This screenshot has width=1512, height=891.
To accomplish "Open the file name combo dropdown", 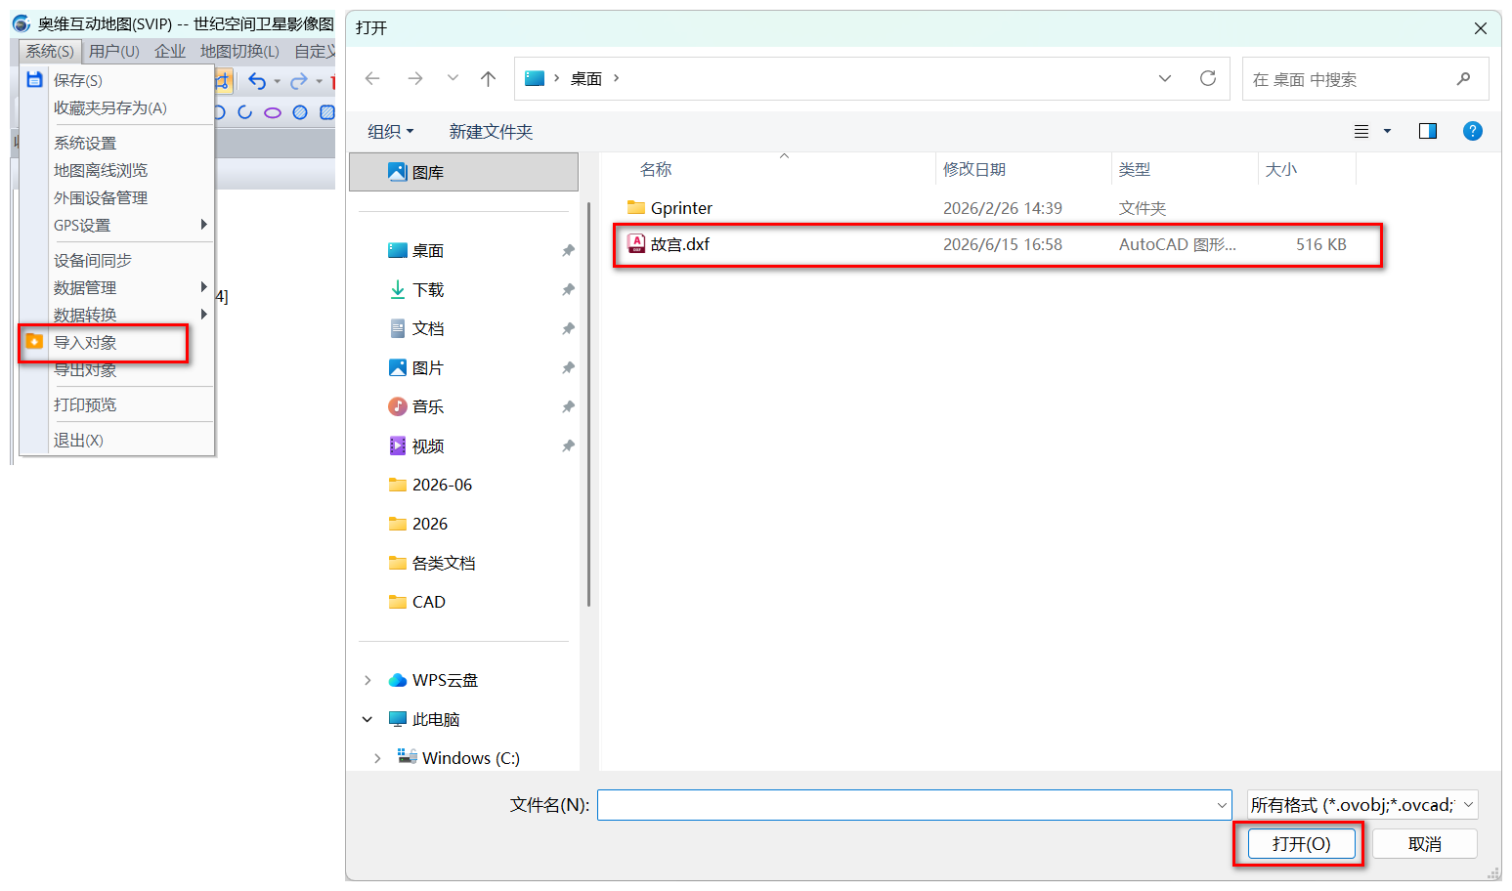I will (x=1222, y=806).
